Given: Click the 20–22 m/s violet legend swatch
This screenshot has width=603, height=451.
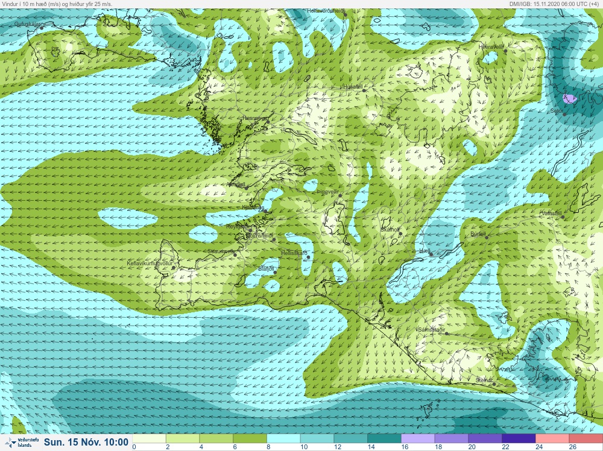Looking at the screenshot, I should [x=485, y=439].
